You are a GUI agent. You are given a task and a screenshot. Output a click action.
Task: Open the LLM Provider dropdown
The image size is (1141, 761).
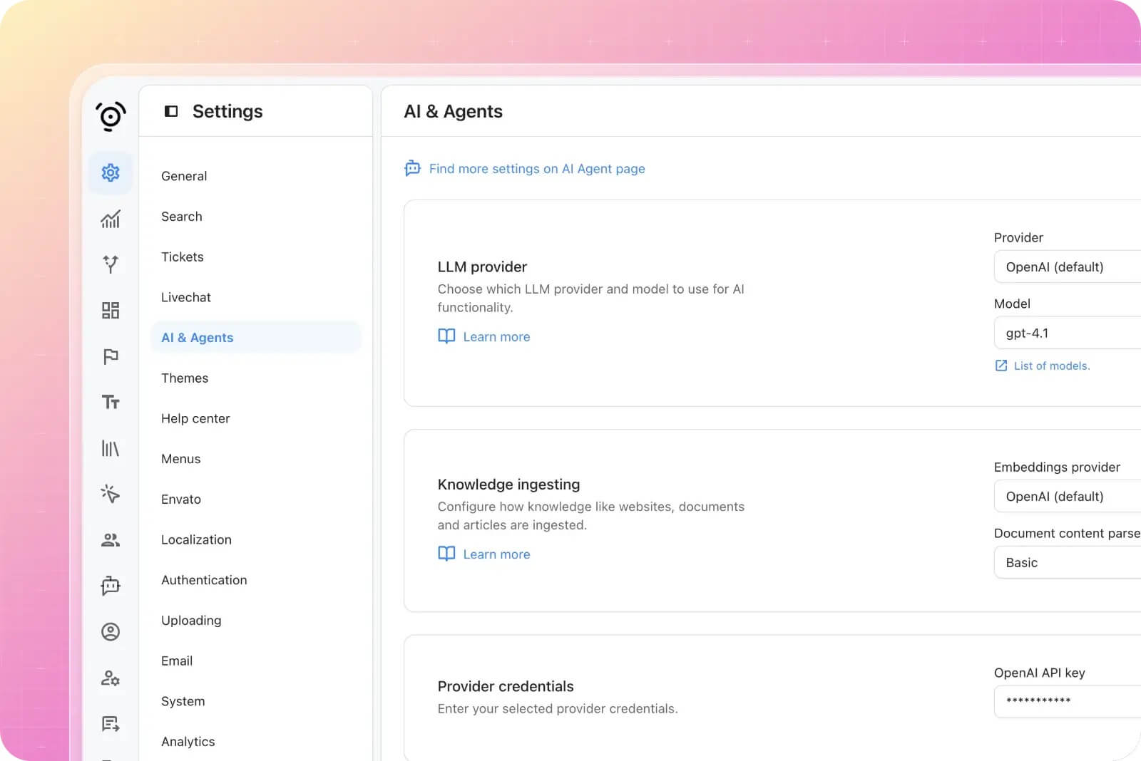point(1067,267)
